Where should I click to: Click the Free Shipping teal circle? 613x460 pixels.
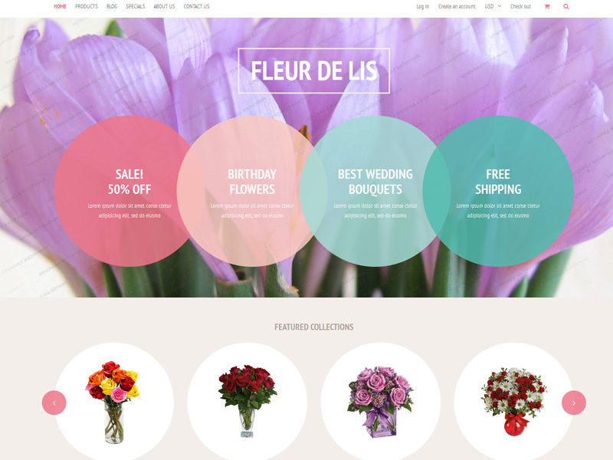pyautogui.click(x=498, y=191)
